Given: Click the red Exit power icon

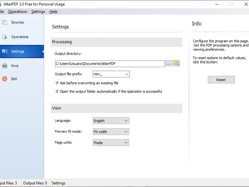Looking at the screenshot, I should (x=5, y=79).
